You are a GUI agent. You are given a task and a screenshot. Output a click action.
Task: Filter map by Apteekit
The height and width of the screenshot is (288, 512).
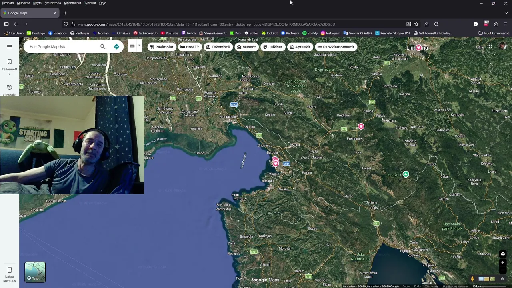[x=300, y=47]
